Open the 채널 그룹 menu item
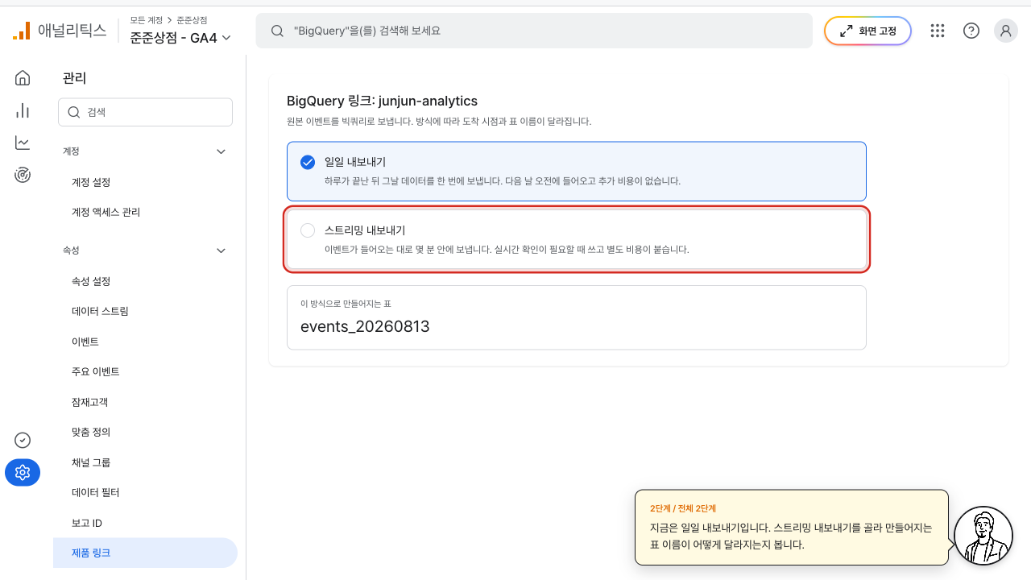The height and width of the screenshot is (580, 1031). [x=145, y=462]
